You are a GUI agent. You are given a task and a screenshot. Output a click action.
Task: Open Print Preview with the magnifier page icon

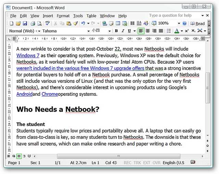tap(40, 23)
